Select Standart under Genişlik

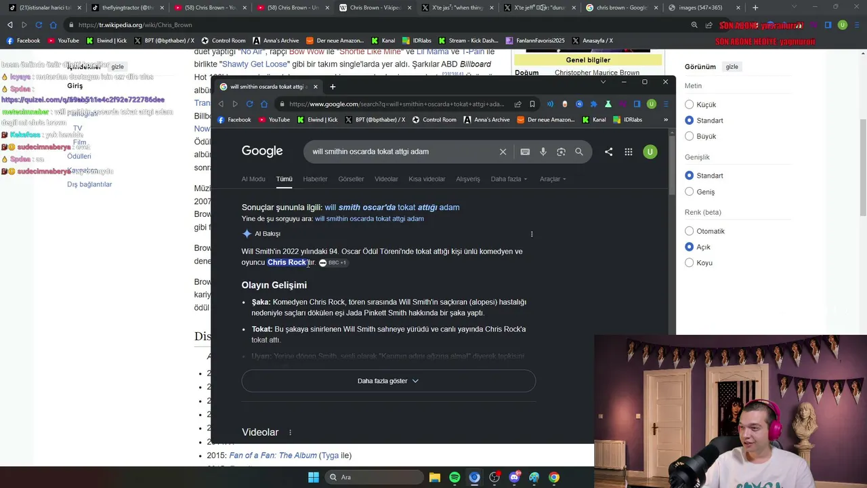689,176
